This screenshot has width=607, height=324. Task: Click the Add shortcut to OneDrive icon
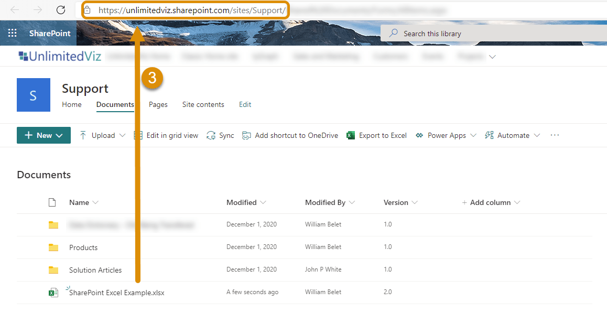(246, 135)
